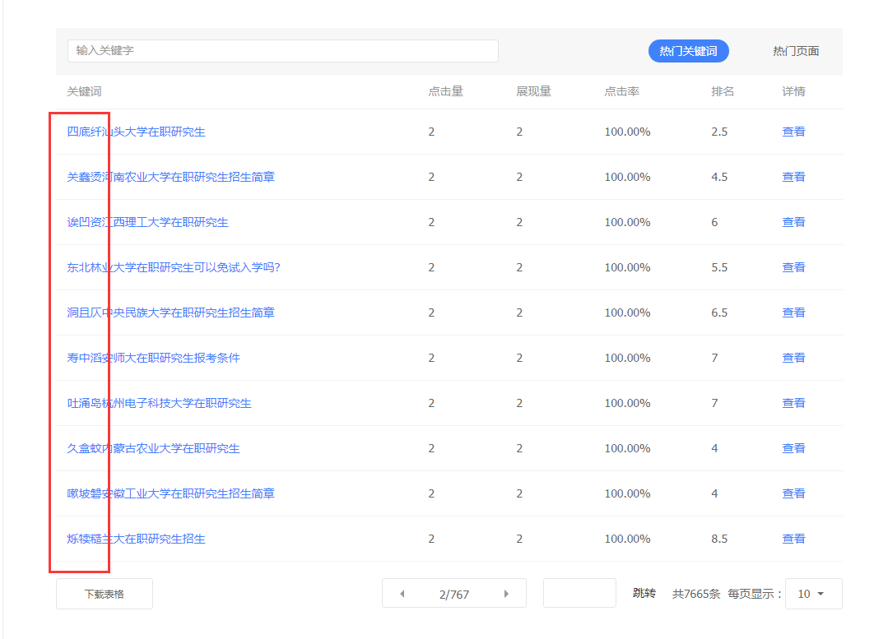Screen dimensions: 874x639
Task: Click 查看 for the 内蒙古农业大学 row
Action: pos(793,448)
